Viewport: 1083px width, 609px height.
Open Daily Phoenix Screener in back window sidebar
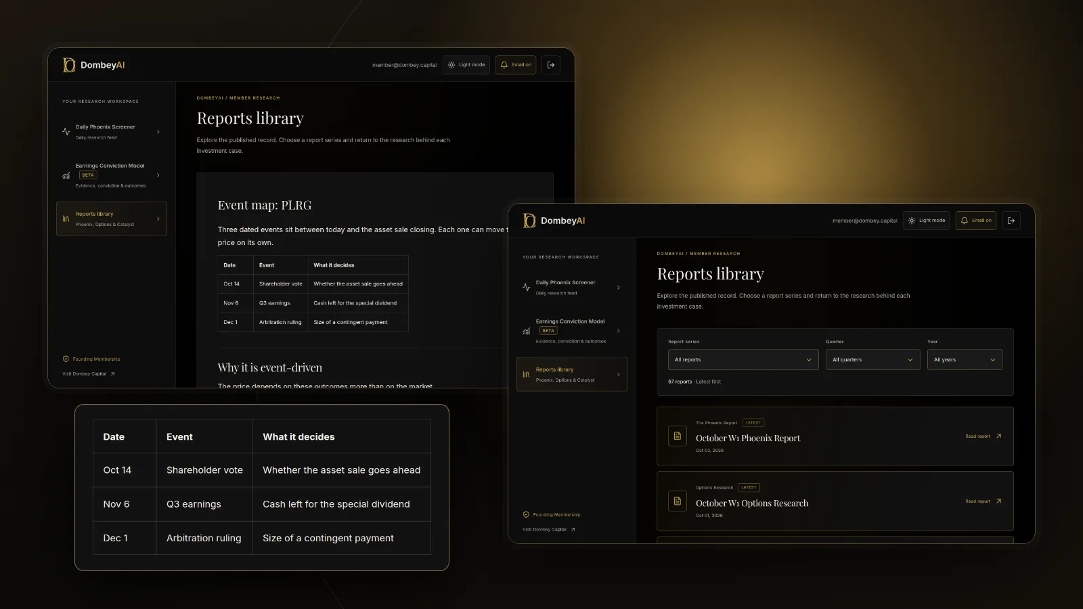(x=112, y=132)
